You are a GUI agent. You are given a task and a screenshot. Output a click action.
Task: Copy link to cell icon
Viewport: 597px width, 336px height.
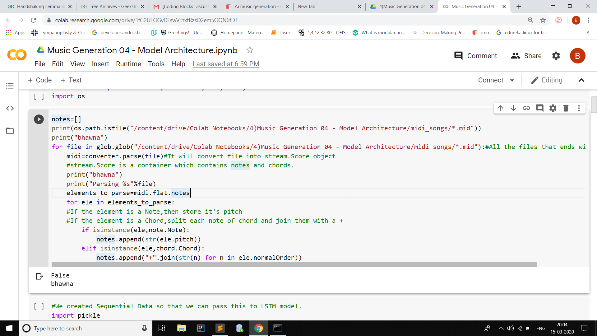(526, 108)
